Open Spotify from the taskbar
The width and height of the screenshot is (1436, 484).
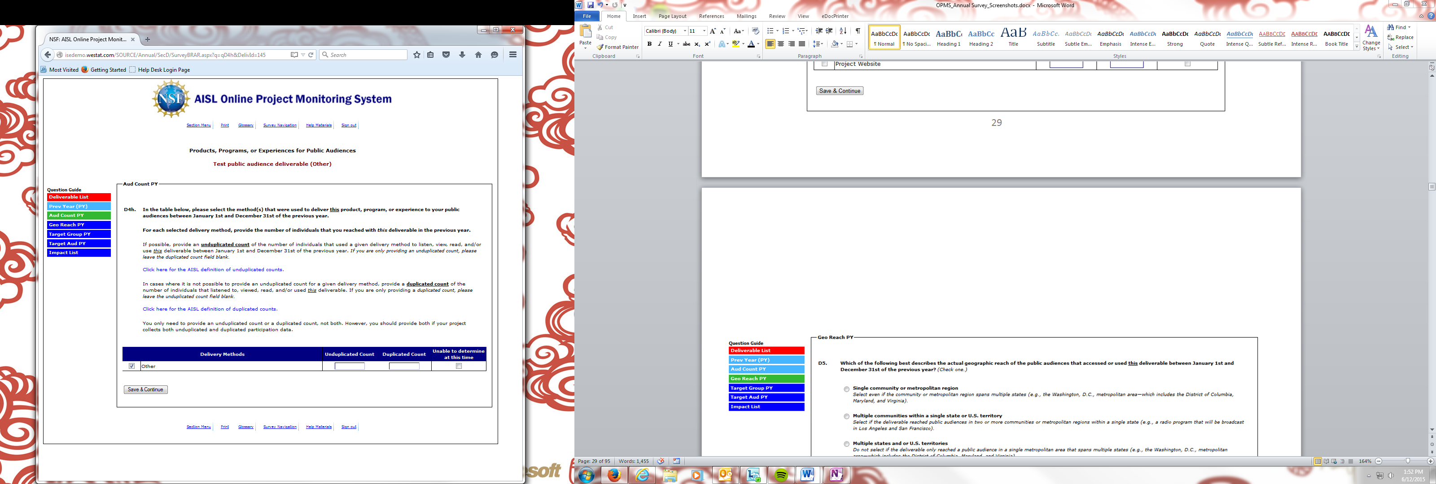point(780,475)
